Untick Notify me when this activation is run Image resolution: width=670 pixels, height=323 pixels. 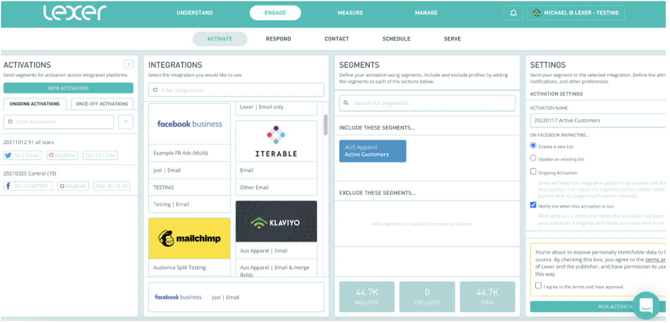[533, 205]
